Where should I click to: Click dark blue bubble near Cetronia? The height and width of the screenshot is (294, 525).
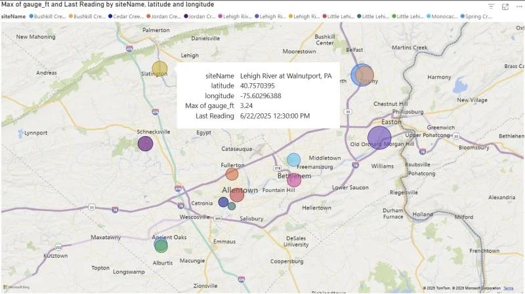click(x=223, y=202)
